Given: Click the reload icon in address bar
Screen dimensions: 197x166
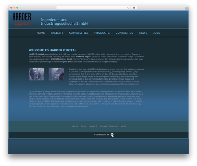Looking at the screenshot, I should point(128,8).
